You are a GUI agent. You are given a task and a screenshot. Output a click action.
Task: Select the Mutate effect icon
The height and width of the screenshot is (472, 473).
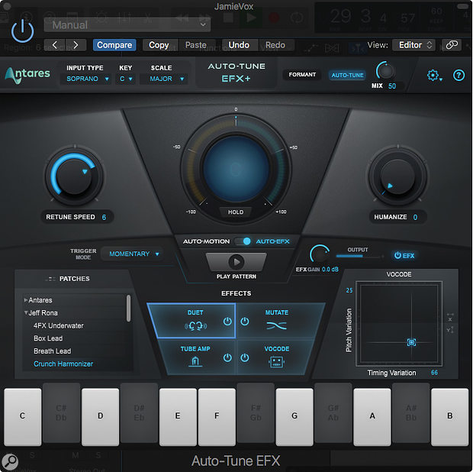point(277,325)
